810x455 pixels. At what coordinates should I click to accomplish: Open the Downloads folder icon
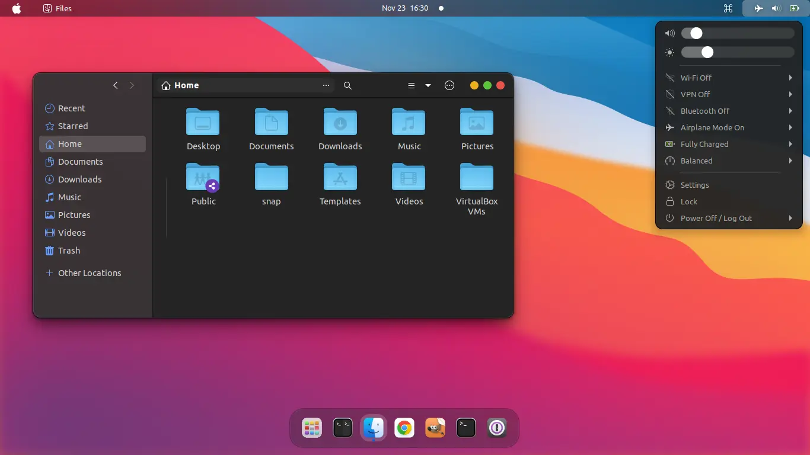340,122
